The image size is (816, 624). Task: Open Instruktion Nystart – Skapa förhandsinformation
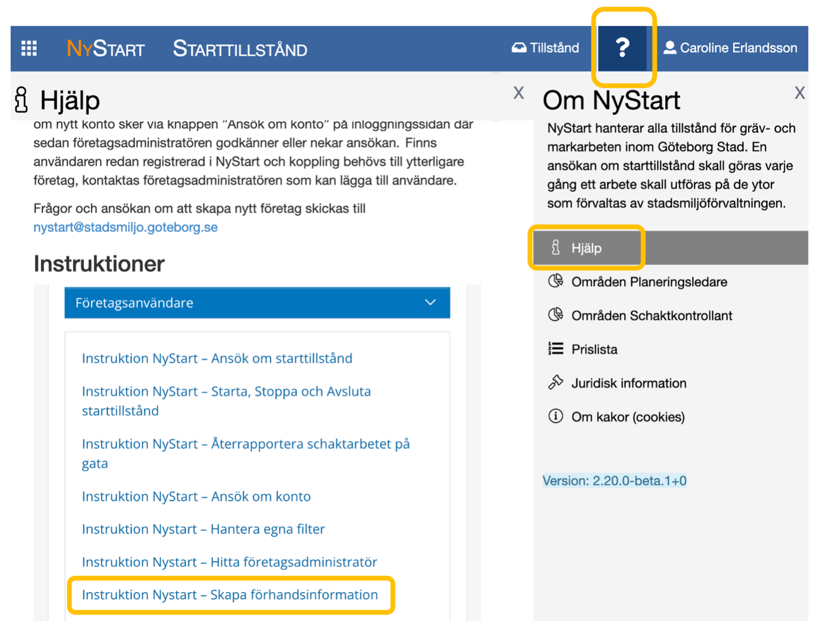[230, 595]
